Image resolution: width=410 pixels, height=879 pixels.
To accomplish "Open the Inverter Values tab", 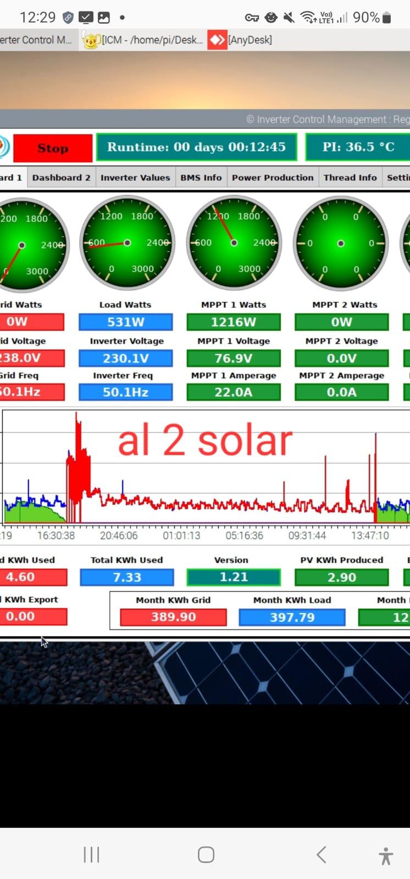I will [x=135, y=177].
